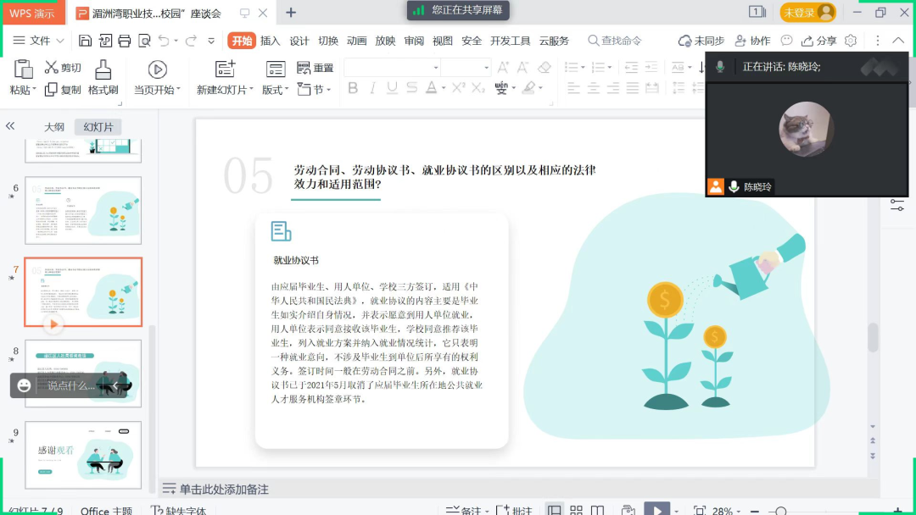Image resolution: width=916 pixels, height=515 pixels.
Task: Increase font size with A+ icon
Action: 502,68
